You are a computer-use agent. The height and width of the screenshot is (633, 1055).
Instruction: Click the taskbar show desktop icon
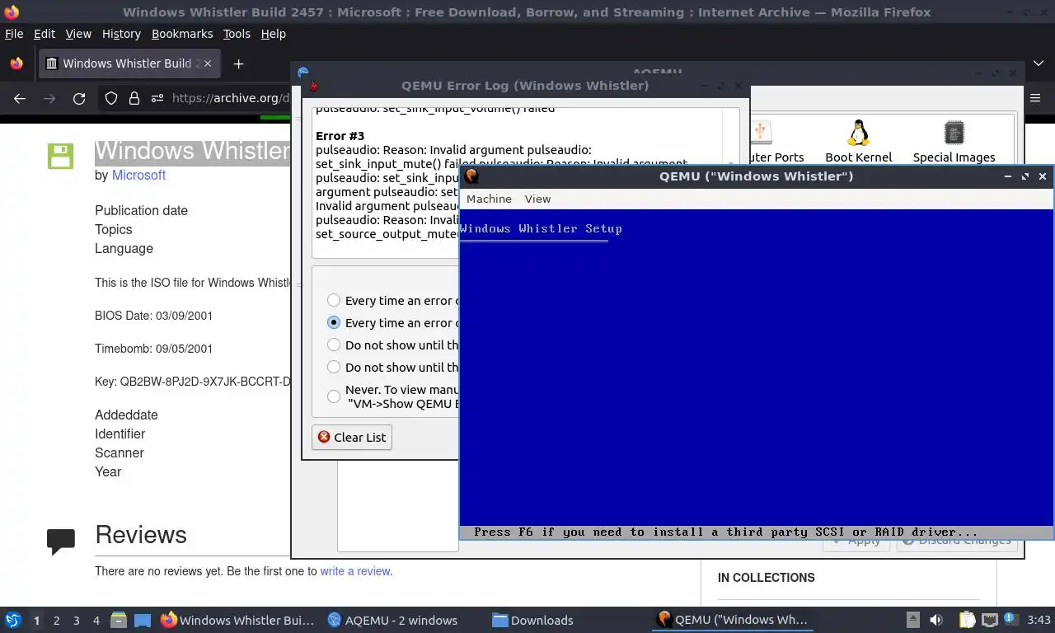143,620
